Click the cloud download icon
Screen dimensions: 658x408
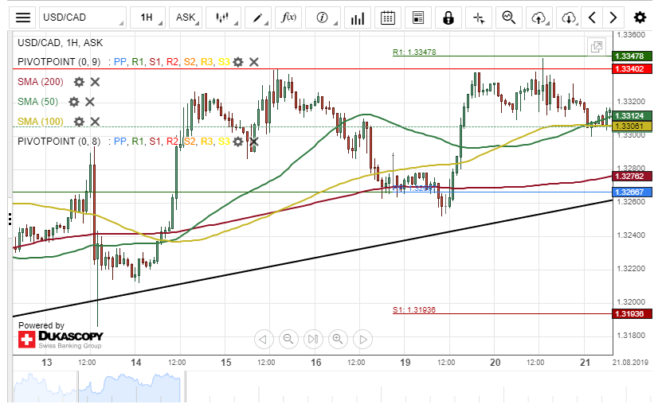pos(568,17)
